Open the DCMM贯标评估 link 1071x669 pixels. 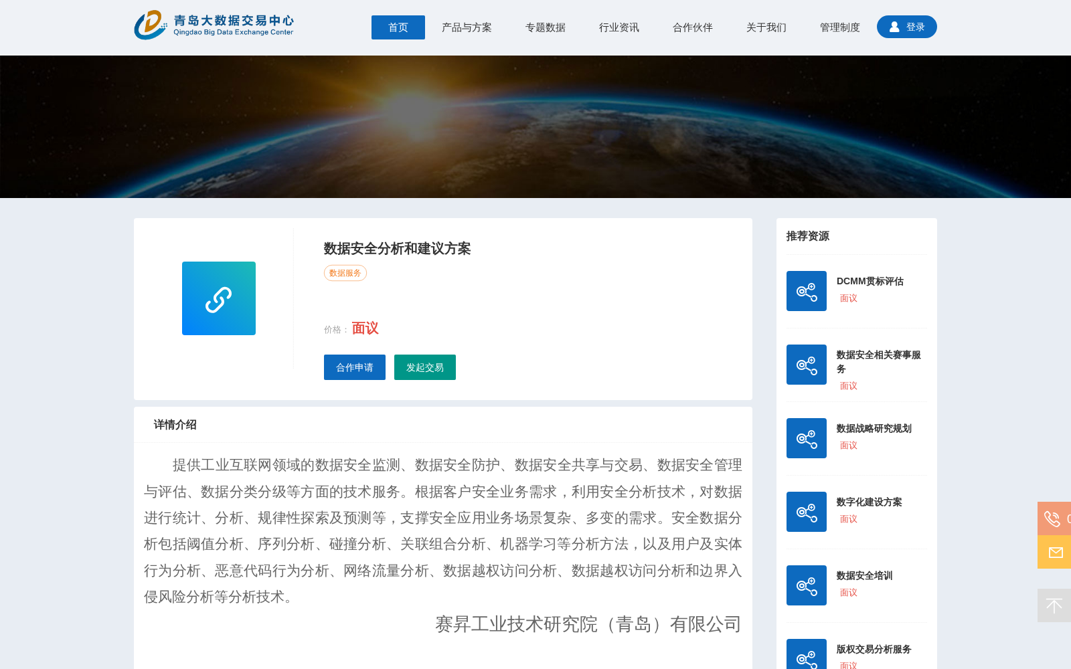(x=870, y=281)
